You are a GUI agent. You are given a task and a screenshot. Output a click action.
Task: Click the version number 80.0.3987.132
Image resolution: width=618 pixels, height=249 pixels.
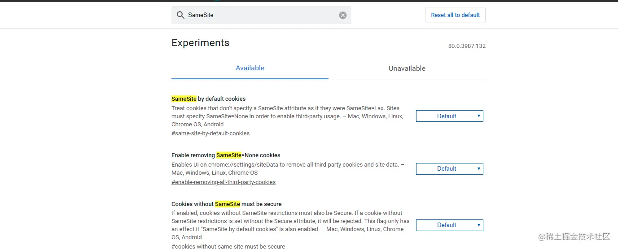[467, 46]
